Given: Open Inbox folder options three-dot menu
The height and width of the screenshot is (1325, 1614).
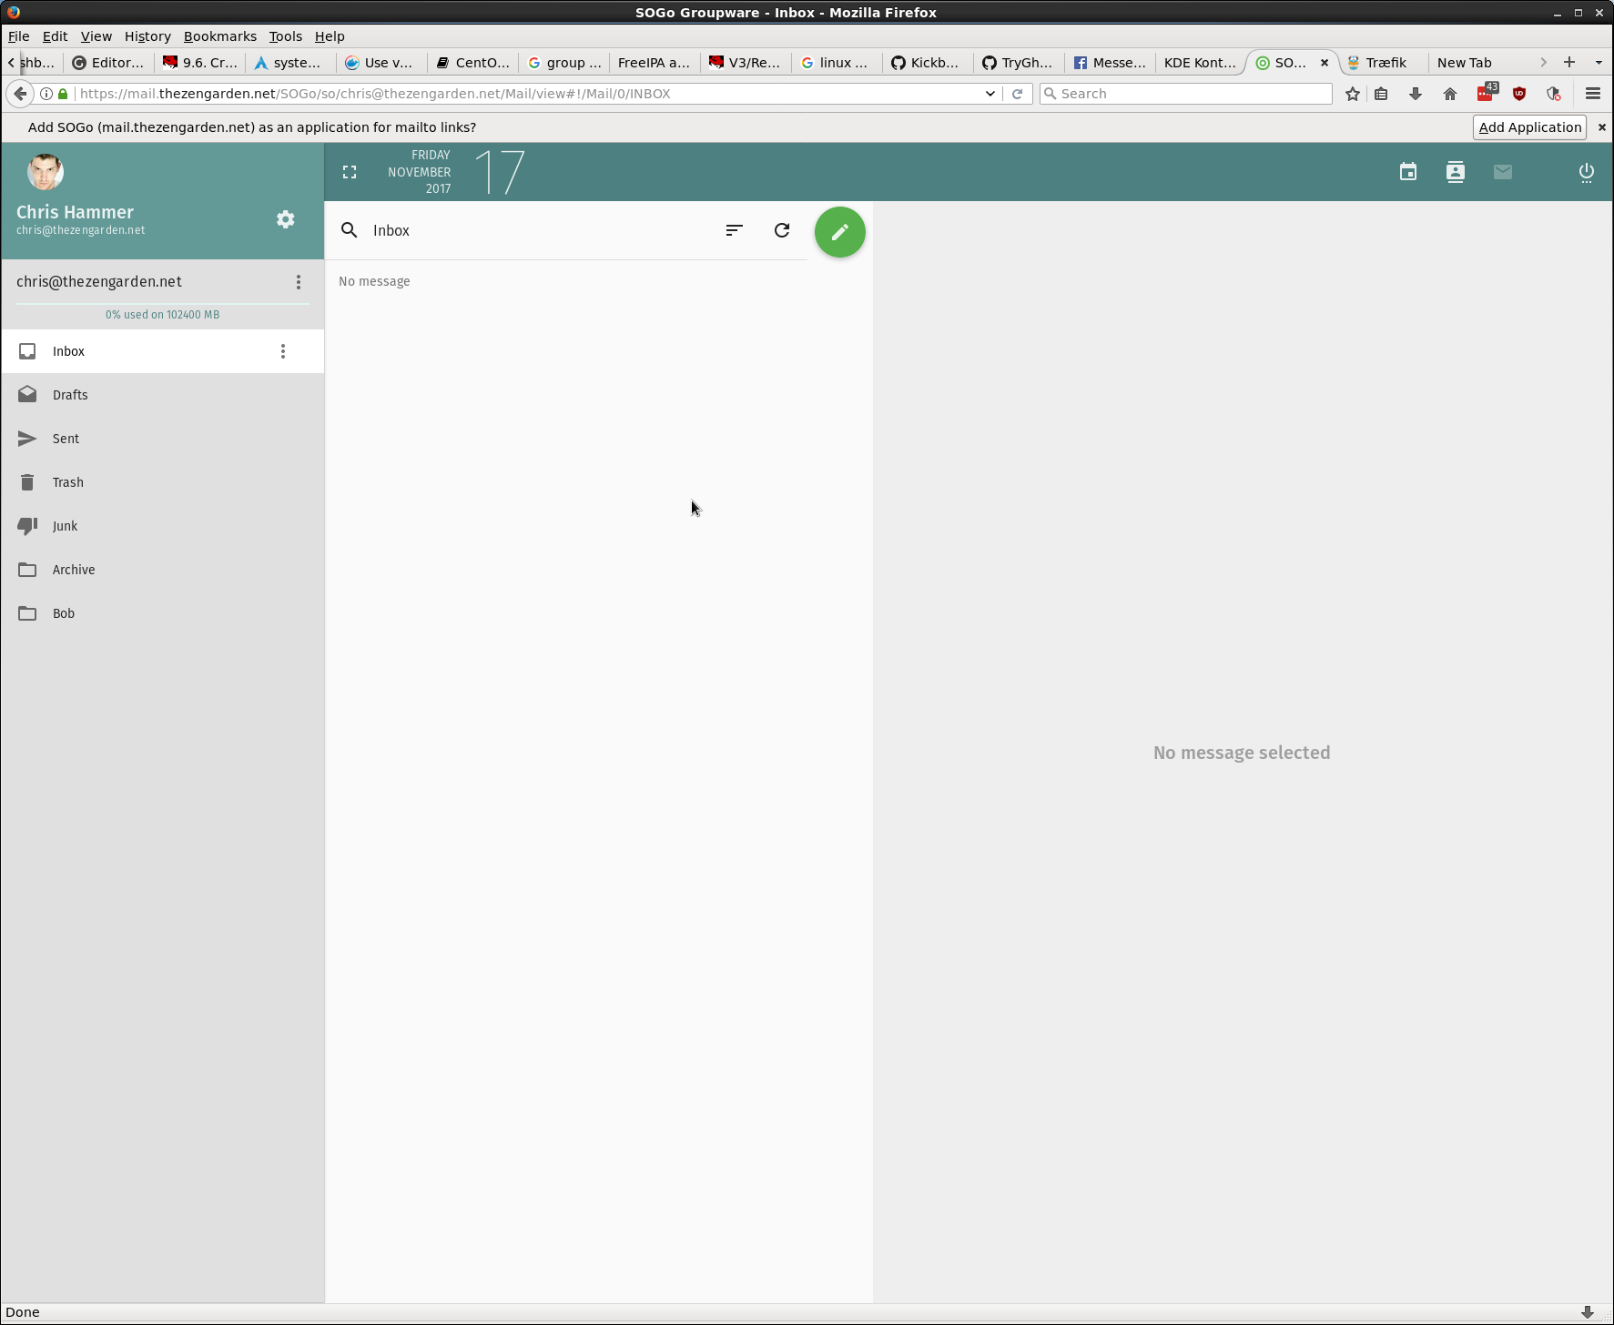Looking at the screenshot, I should pyautogui.click(x=283, y=351).
